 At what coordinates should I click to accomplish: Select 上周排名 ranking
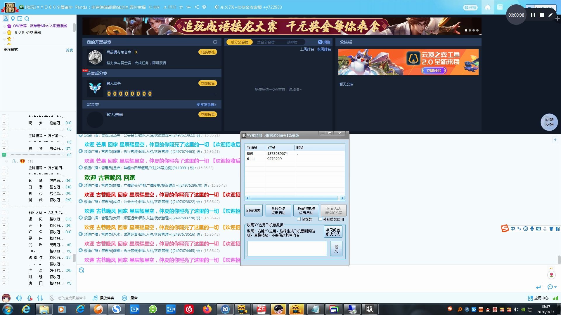[307, 49]
